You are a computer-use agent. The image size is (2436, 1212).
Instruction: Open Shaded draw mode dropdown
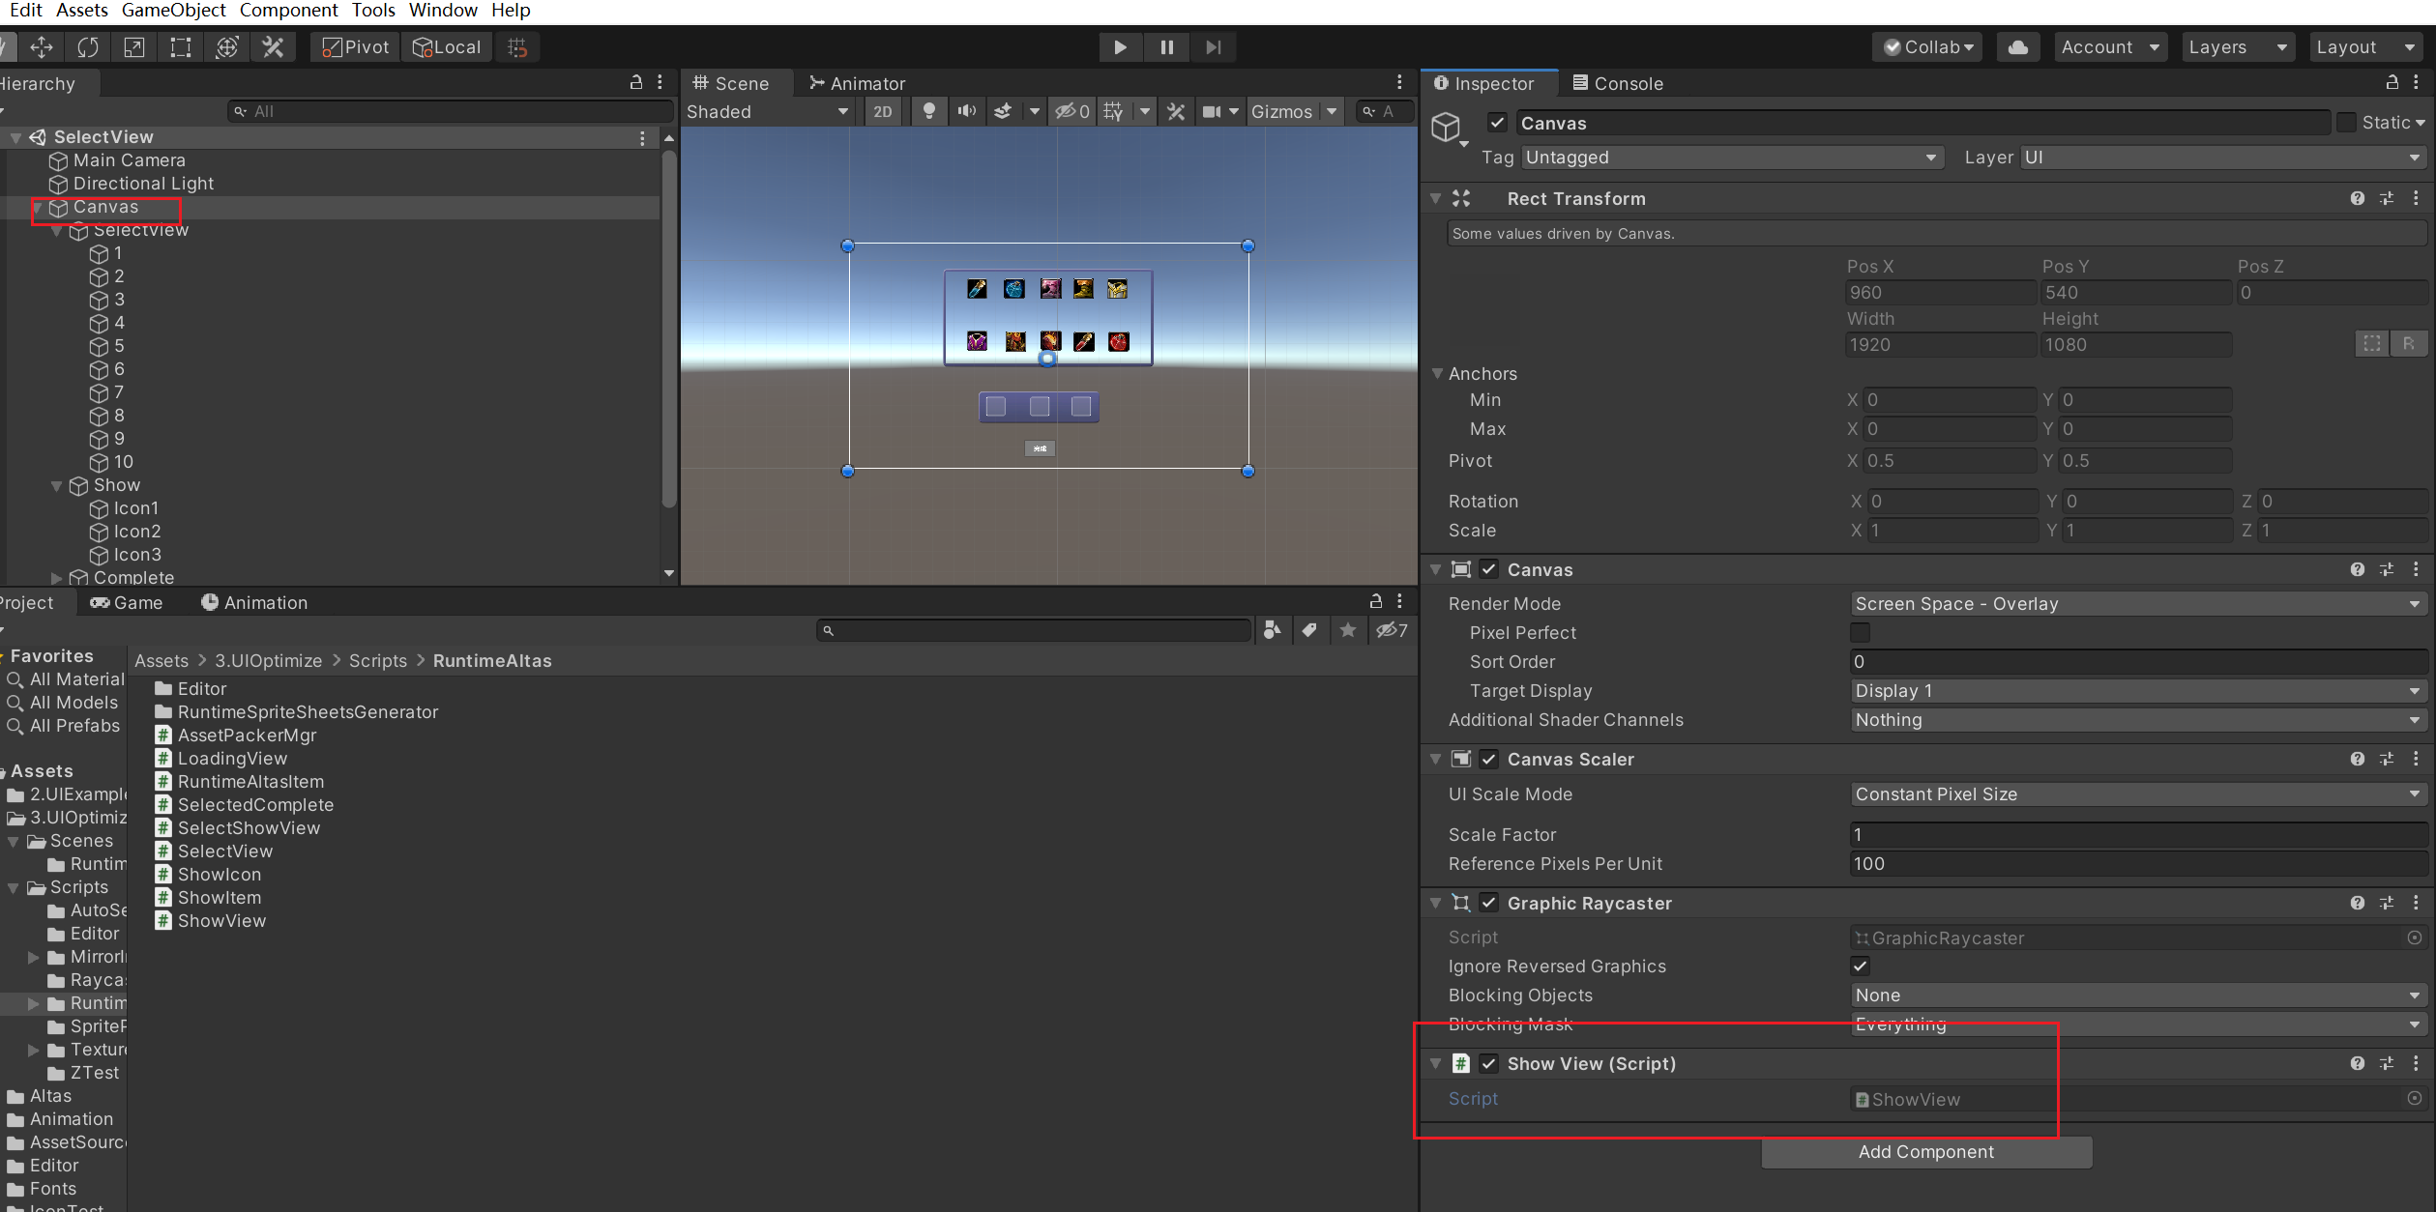[768, 111]
